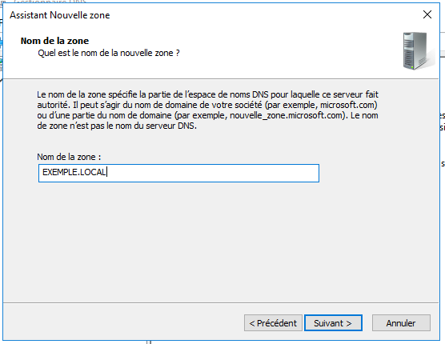
Task: Click the partially hidden Gestionnaire DNS window title
Action: [x=50, y=2]
